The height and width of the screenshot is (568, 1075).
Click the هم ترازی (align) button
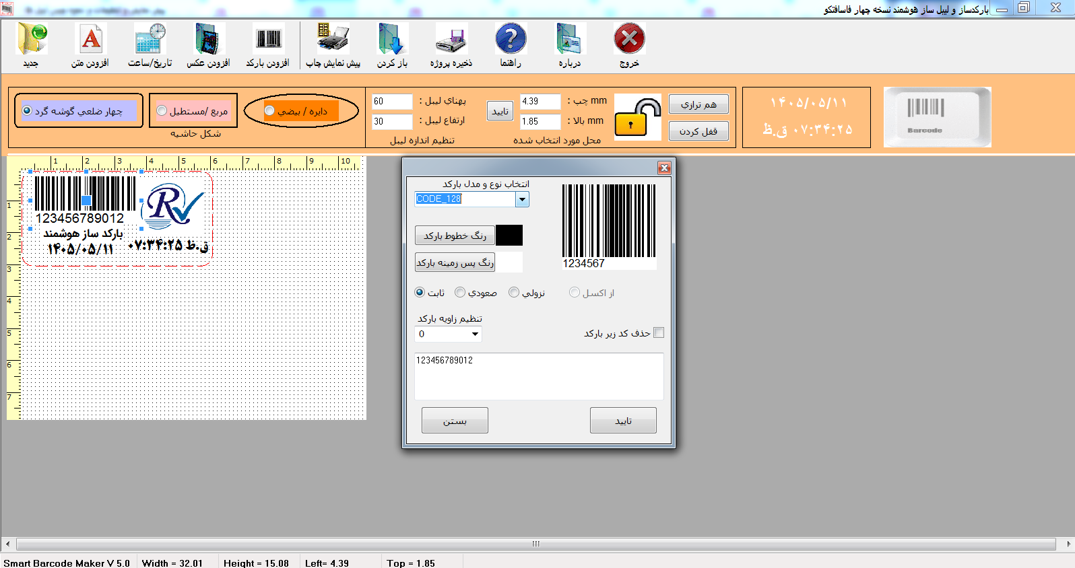[x=698, y=104]
